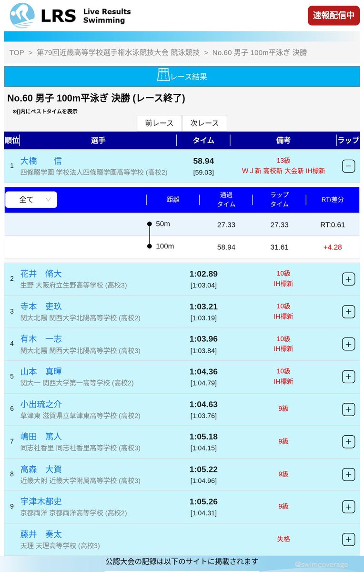Image resolution: width=364 pixels, height=572 pixels.
Task: Click the 100m timeline marker dot
Action: pos(149,246)
